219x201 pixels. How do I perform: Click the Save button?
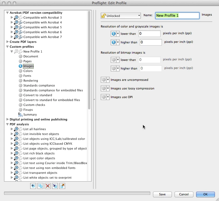tap(162, 194)
